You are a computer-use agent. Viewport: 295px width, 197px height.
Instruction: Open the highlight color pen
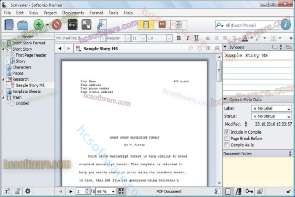click(258, 38)
